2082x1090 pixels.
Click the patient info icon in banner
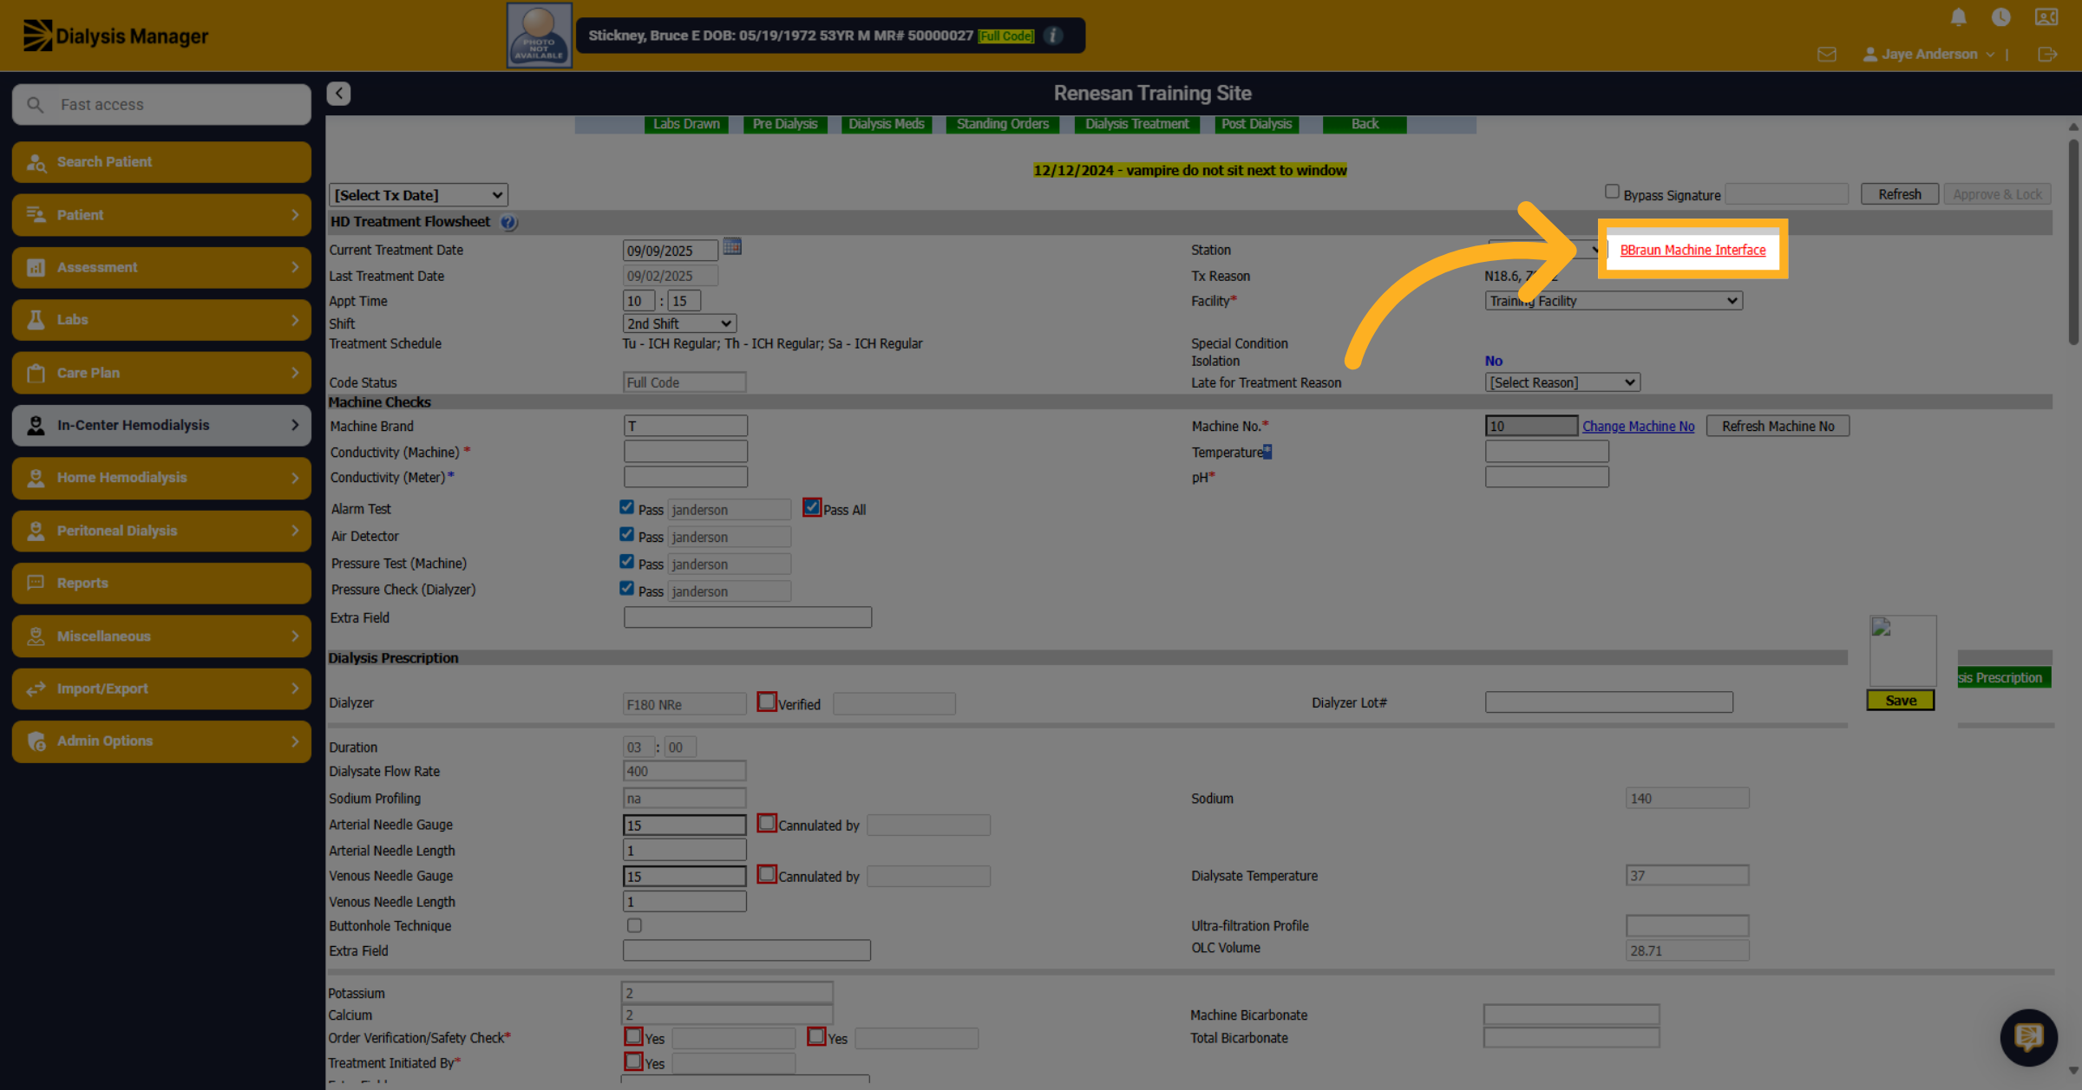coord(1053,36)
